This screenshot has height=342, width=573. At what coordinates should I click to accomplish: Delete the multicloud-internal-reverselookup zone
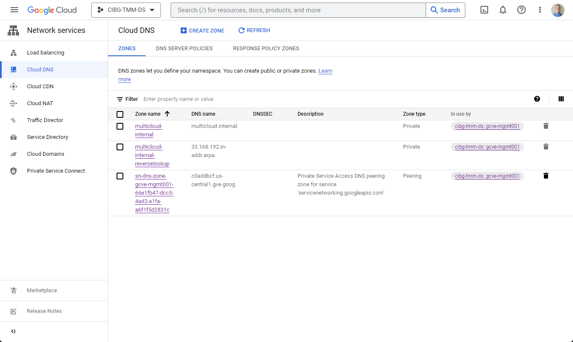pyautogui.click(x=546, y=147)
